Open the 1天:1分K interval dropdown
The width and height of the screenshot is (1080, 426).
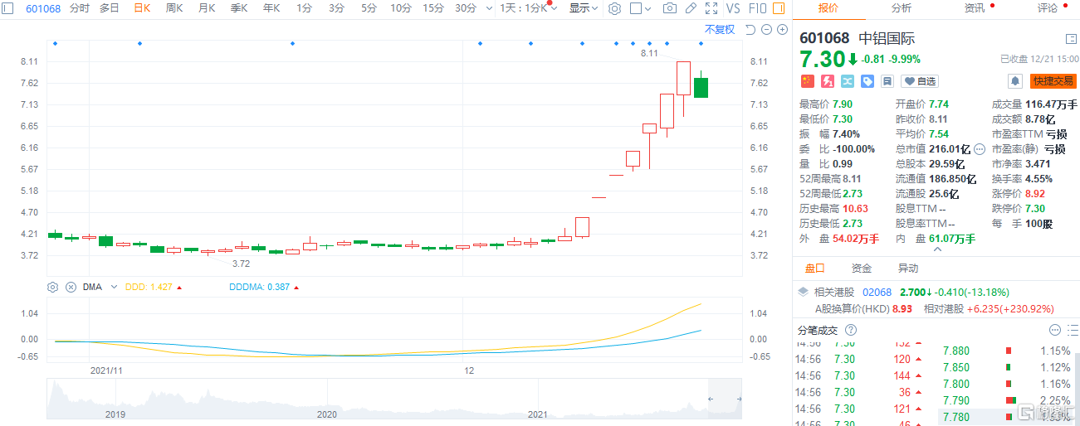click(528, 8)
